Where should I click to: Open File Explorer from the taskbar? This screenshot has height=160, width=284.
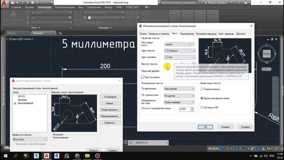pos(87,156)
